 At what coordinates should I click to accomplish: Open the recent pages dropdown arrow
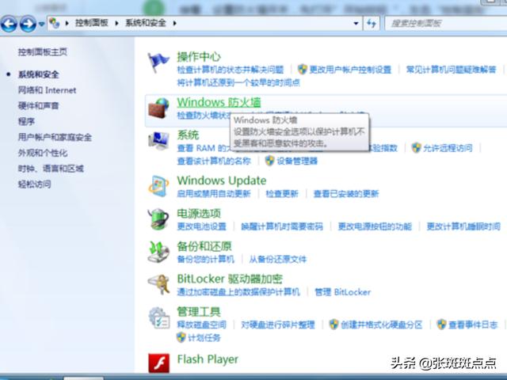[41, 24]
